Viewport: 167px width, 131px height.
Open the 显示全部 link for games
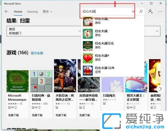point(37,53)
